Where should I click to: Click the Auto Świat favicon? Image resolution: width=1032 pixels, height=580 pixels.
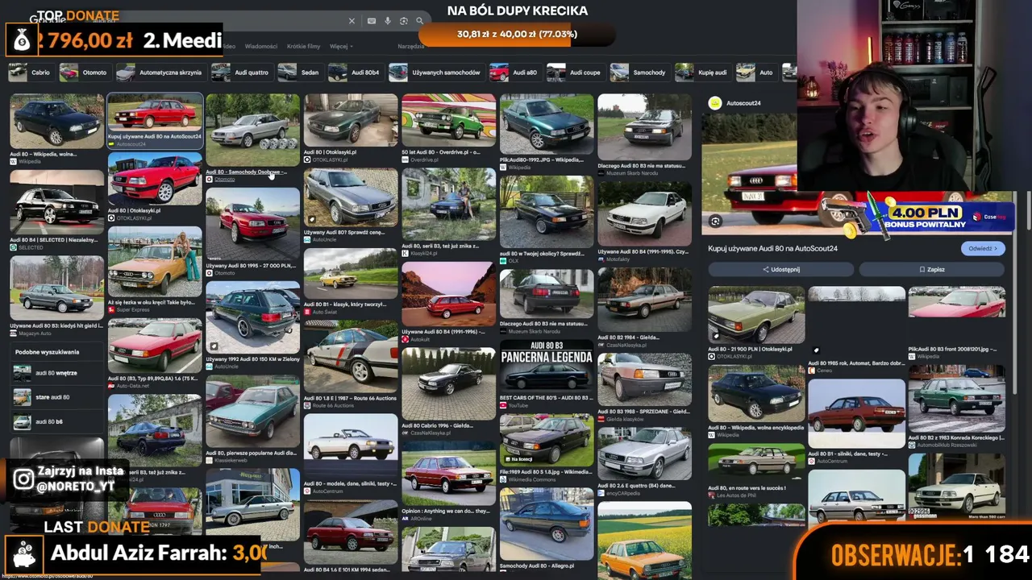307,312
